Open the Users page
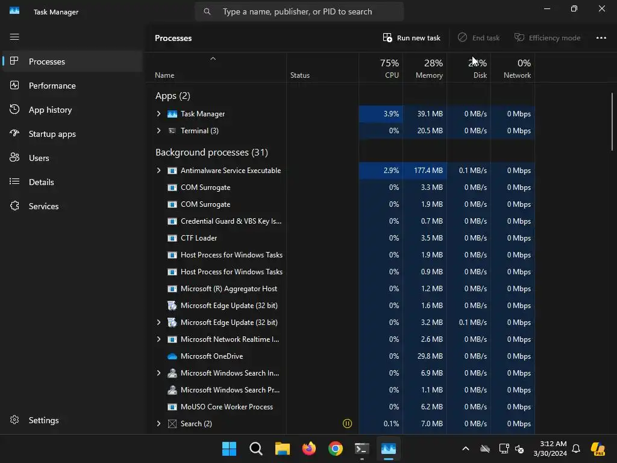 point(72,158)
